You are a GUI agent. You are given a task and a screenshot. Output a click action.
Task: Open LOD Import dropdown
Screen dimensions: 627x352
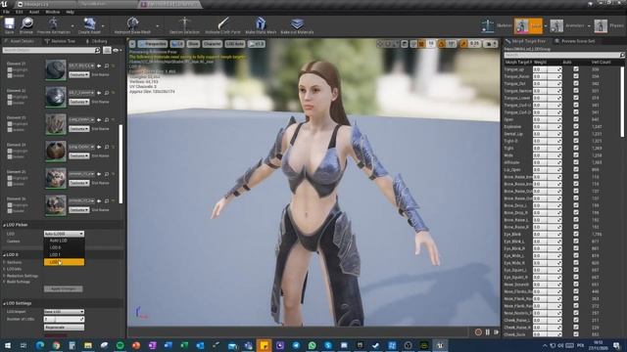[64, 312]
